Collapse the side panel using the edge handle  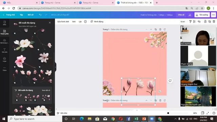pyautogui.click(x=56, y=67)
